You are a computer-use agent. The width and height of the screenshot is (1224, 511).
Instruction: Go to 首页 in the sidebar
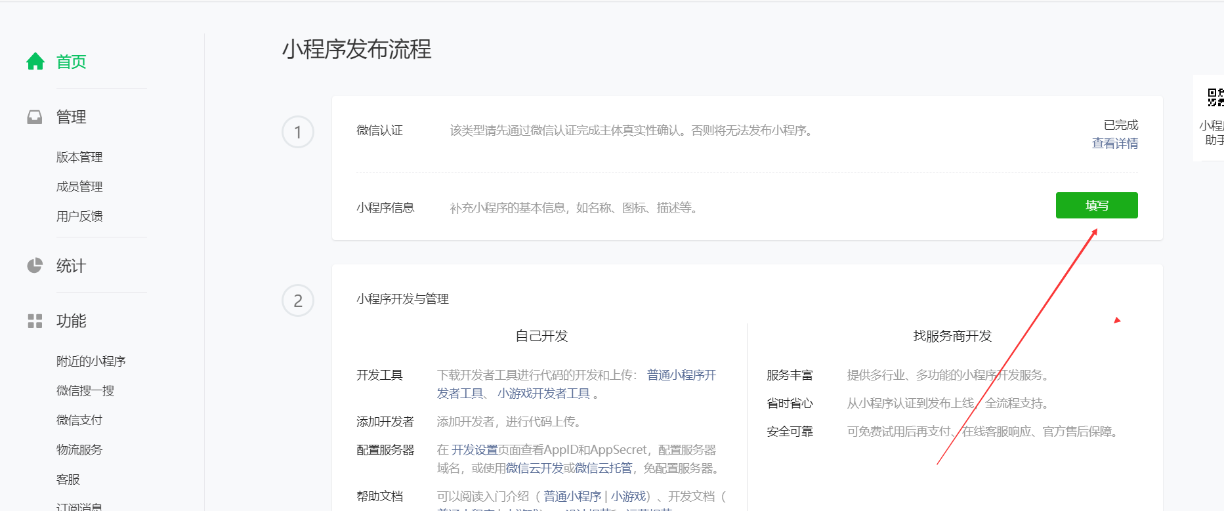[x=72, y=62]
